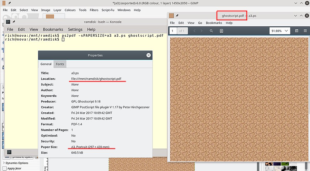Open Konsole's Settings menu

(x=75, y=30)
